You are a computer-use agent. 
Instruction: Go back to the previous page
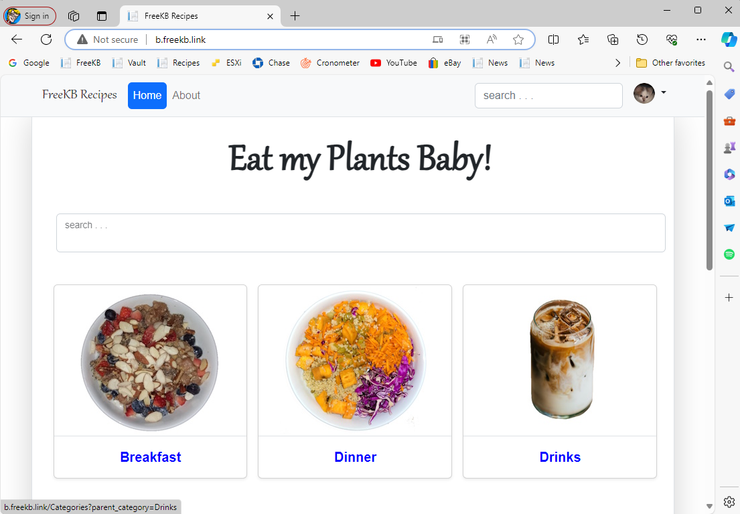click(17, 39)
